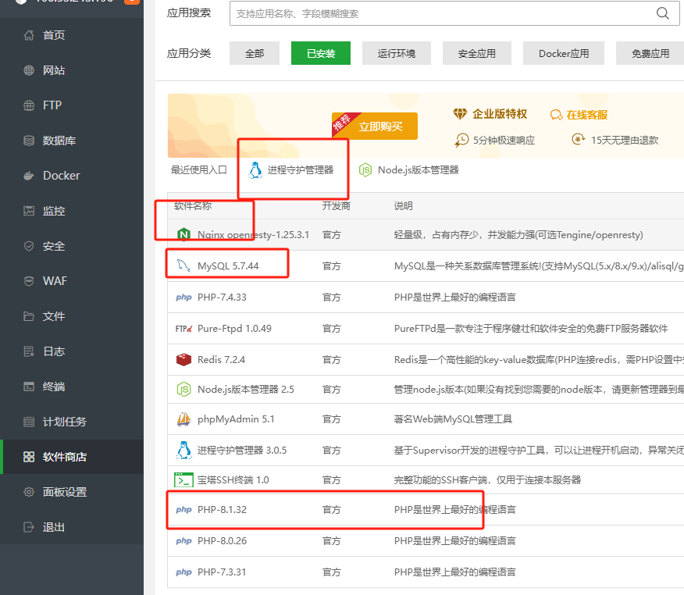Open the recent Node.js版本管理器 shortcut

(408, 170)
